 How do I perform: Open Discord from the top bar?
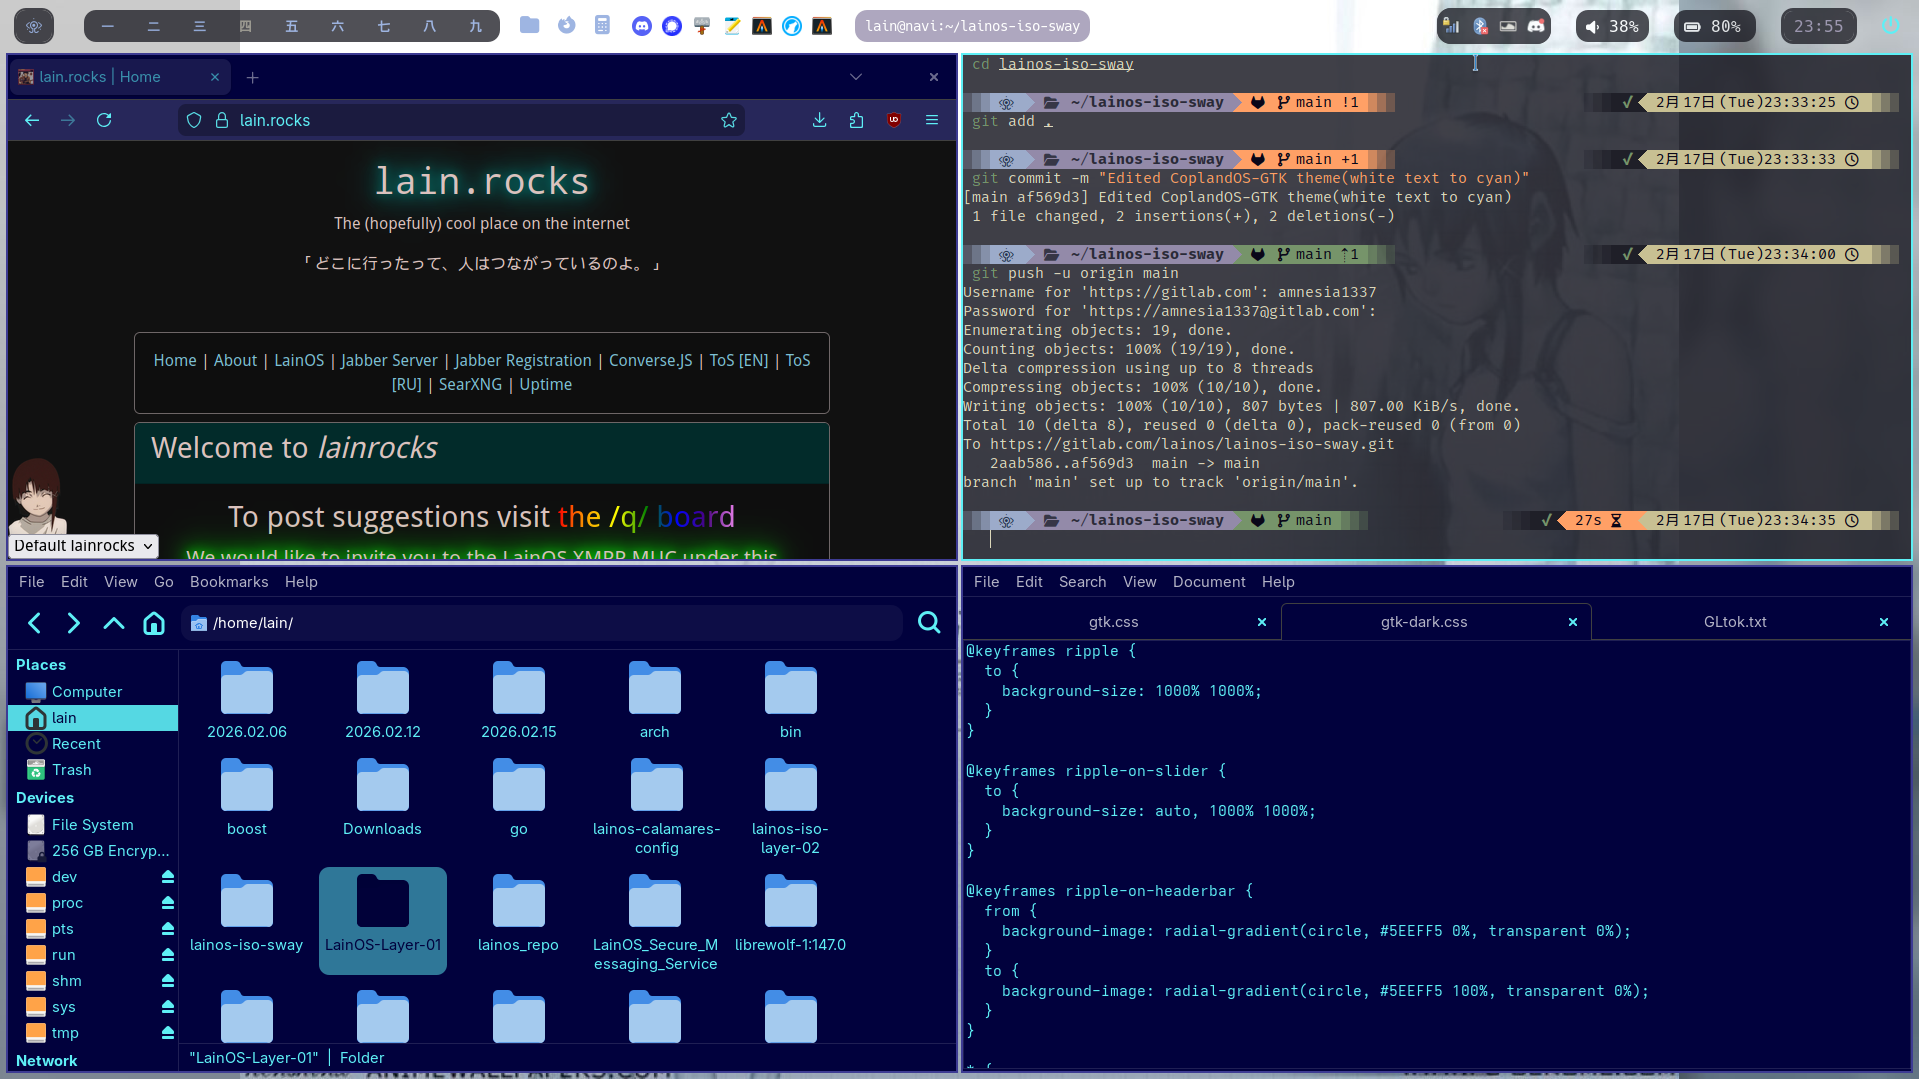coord(642,26)
